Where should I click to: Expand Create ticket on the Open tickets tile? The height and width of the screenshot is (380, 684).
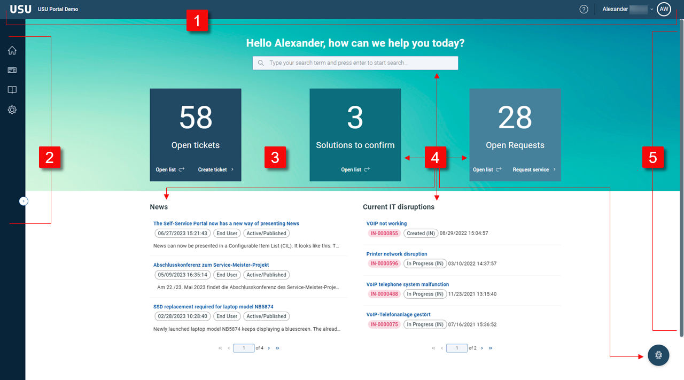(215, 169)
